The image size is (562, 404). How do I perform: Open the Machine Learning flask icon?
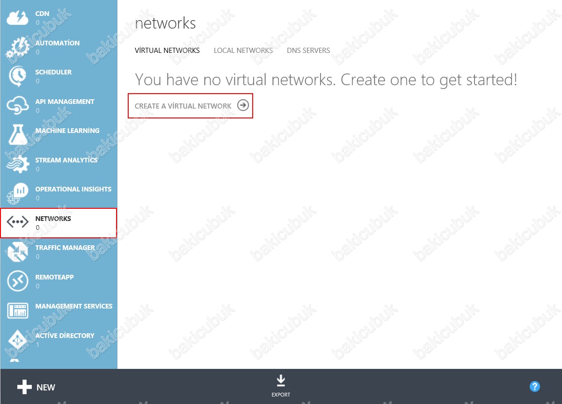(x=18, y=135)
